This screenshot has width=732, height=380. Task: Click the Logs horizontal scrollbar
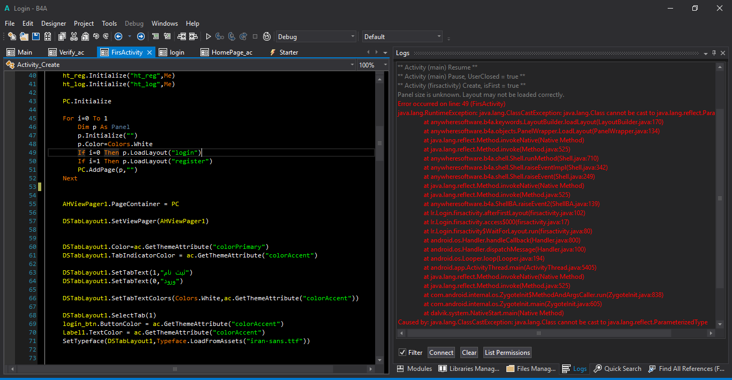coord(539,333)
